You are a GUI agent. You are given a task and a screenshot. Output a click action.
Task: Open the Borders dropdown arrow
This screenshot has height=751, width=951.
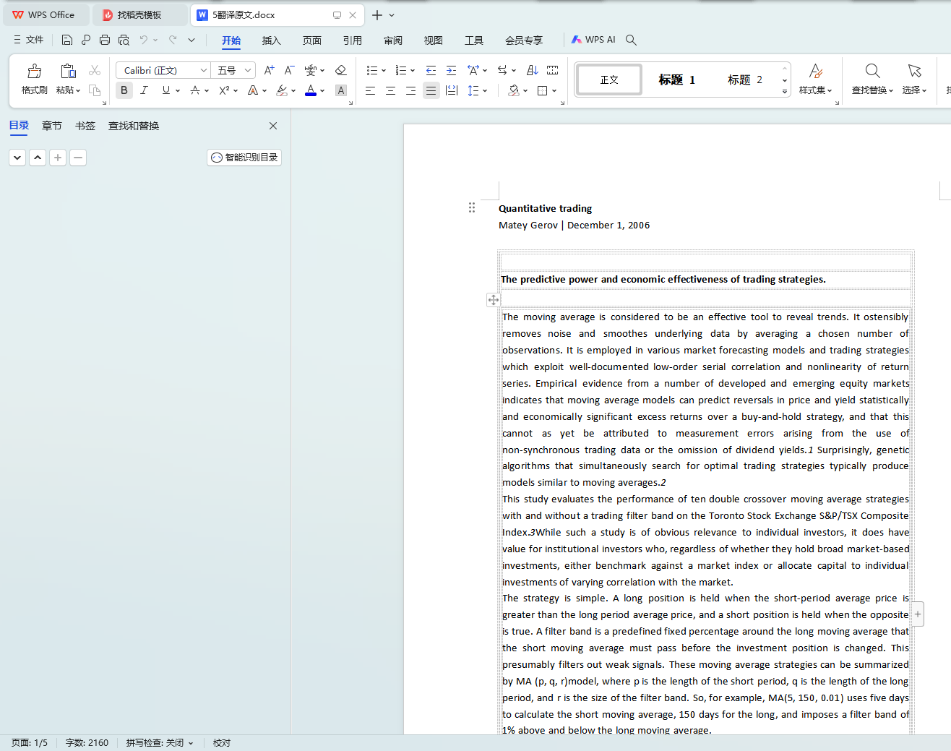[554, 90]
